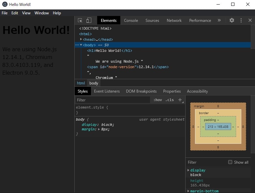Open the Window menu

[42, 13]
